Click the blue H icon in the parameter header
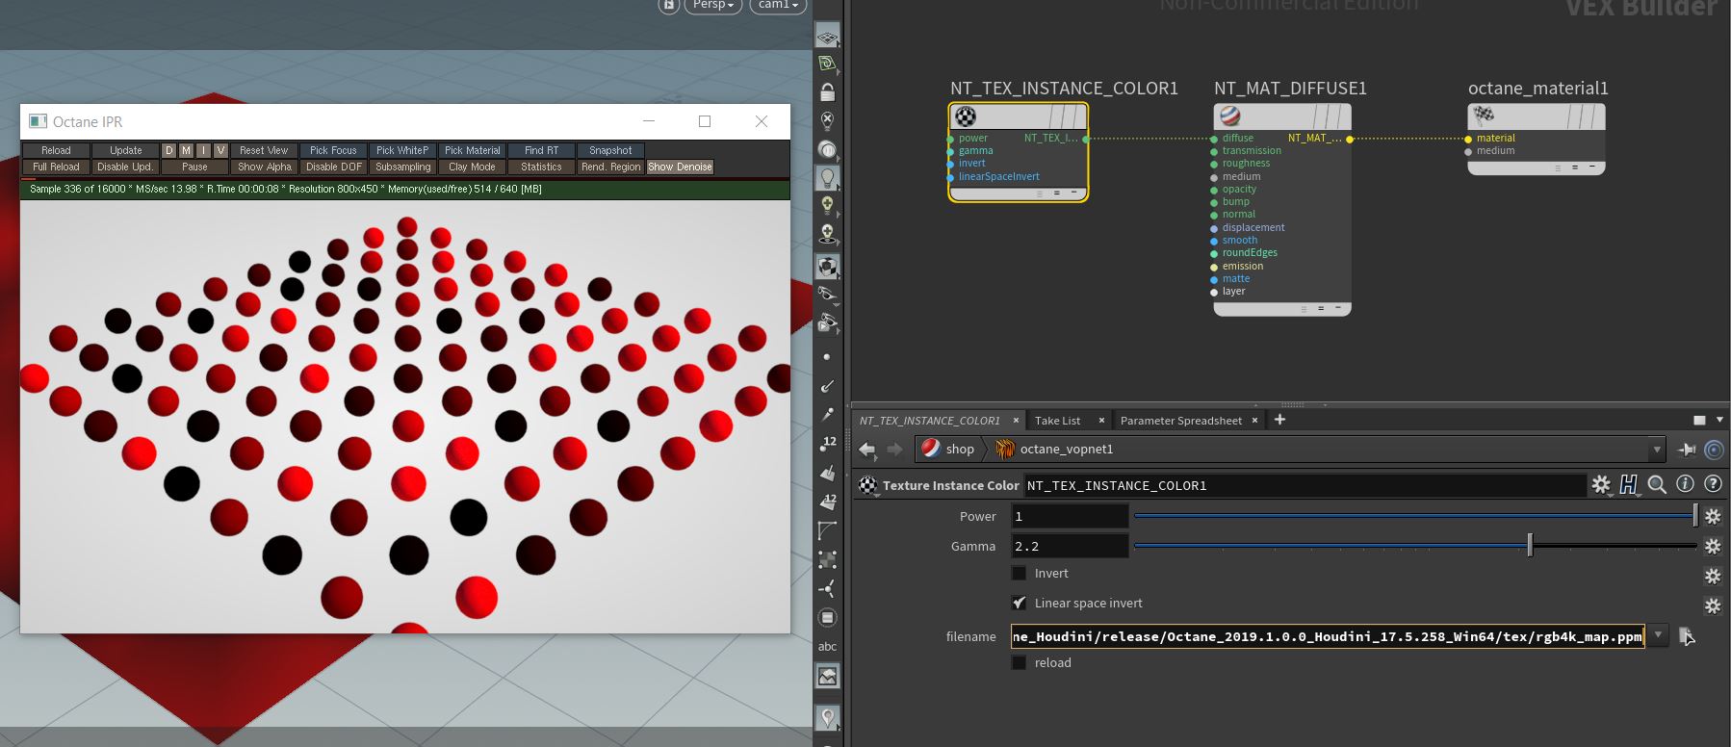Viewport: 1731px width, 747px height. (x=1629, y=485)
